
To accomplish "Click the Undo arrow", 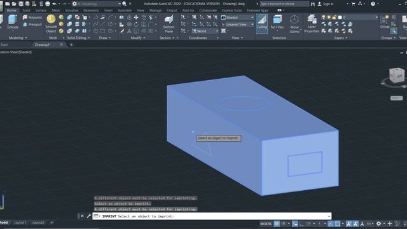I will tap(54, 4).
